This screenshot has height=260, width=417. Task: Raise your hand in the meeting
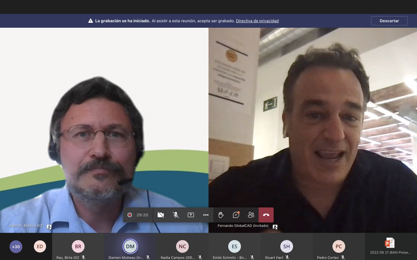[x=221, y=215]
